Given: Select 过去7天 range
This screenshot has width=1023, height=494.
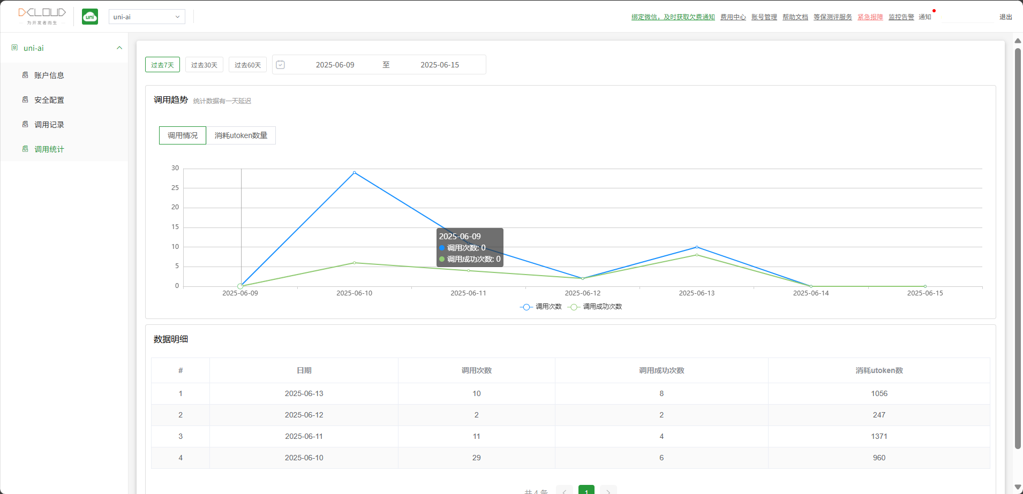Looking at the screenshot, I should click(x=162, y=65).
